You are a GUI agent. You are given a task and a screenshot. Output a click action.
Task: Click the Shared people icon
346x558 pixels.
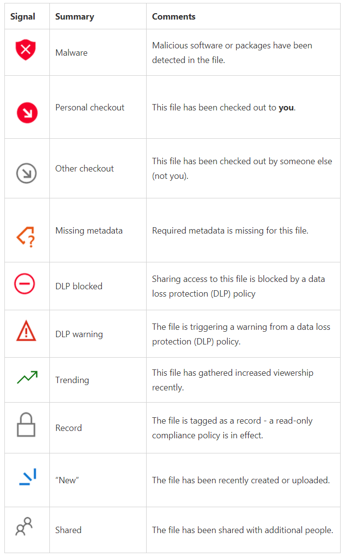click(24, 526)
